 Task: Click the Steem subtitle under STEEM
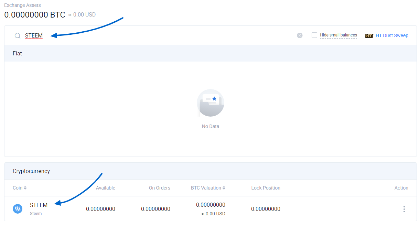36,214
